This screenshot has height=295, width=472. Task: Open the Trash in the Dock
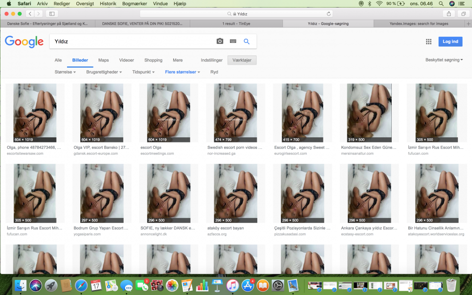point(451,285)
